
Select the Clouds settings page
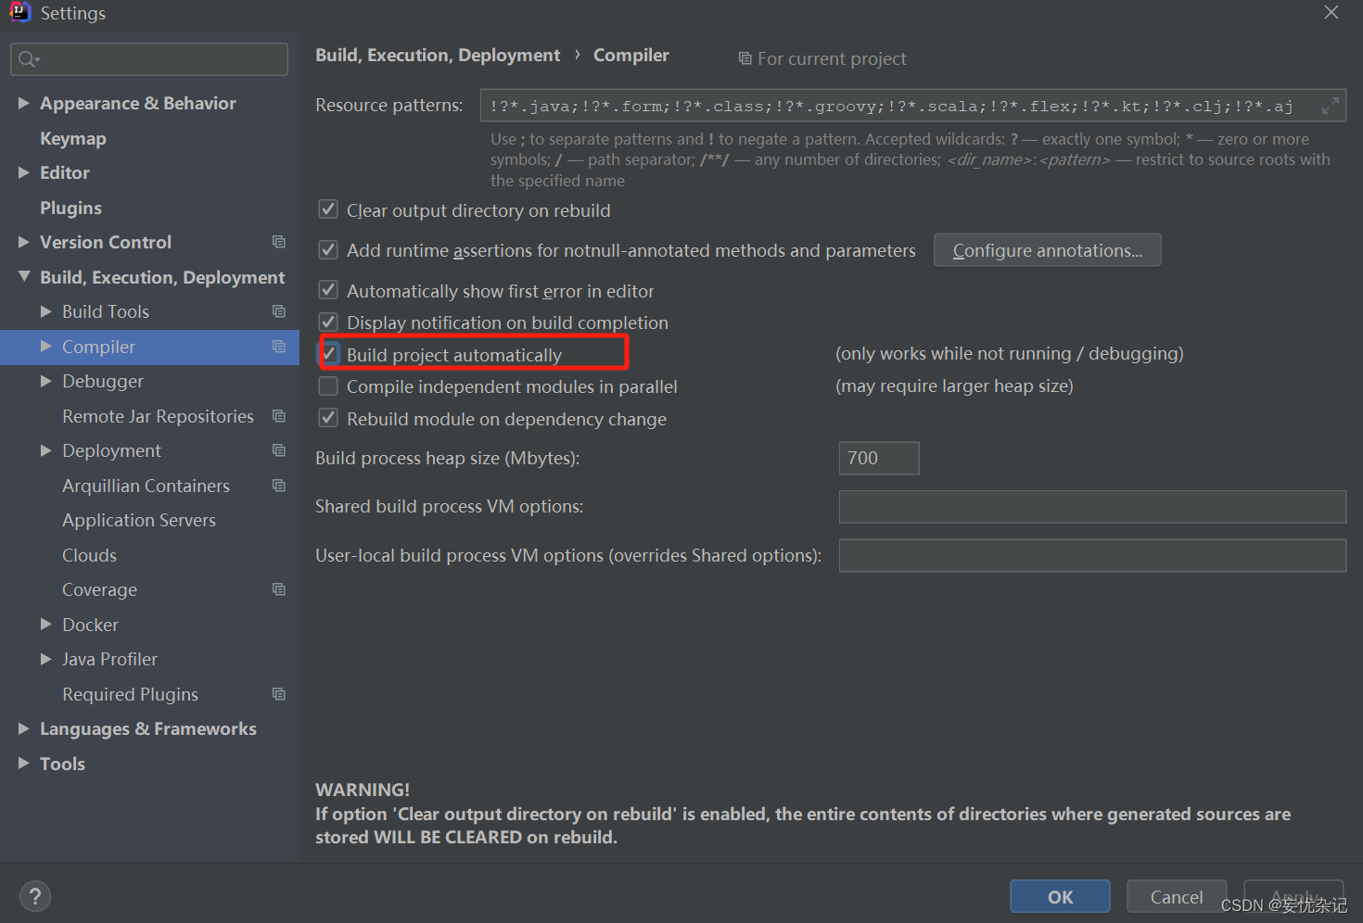click(89, 555)
